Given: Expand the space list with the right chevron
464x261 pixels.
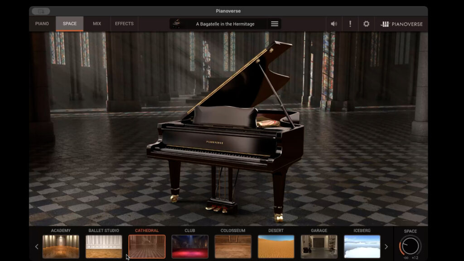Looking at the screenshot, I should [386, 246].
